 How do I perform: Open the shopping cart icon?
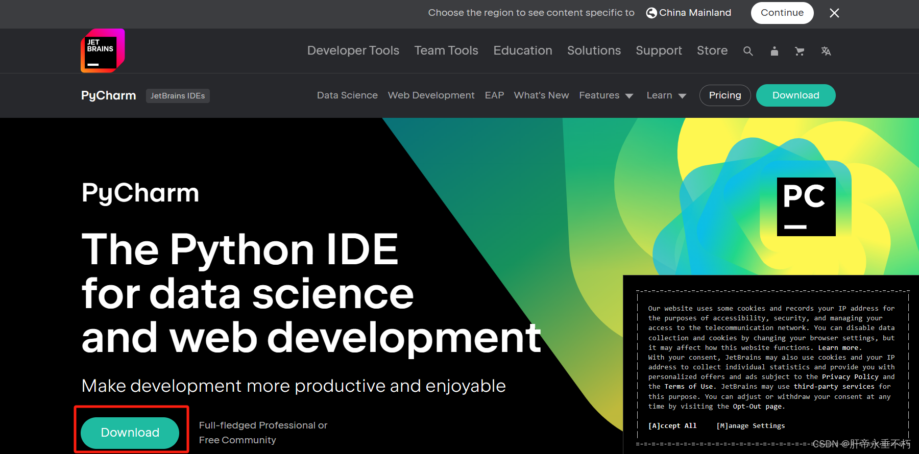pos(800,51)
